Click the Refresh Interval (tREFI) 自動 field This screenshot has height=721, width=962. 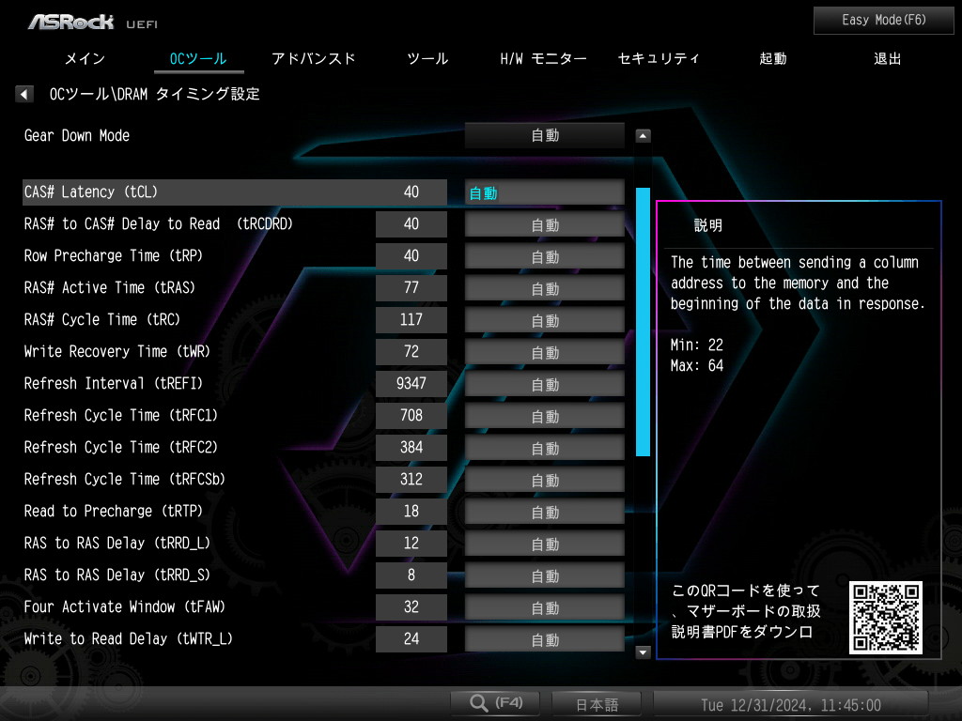(x=545, y=384)
